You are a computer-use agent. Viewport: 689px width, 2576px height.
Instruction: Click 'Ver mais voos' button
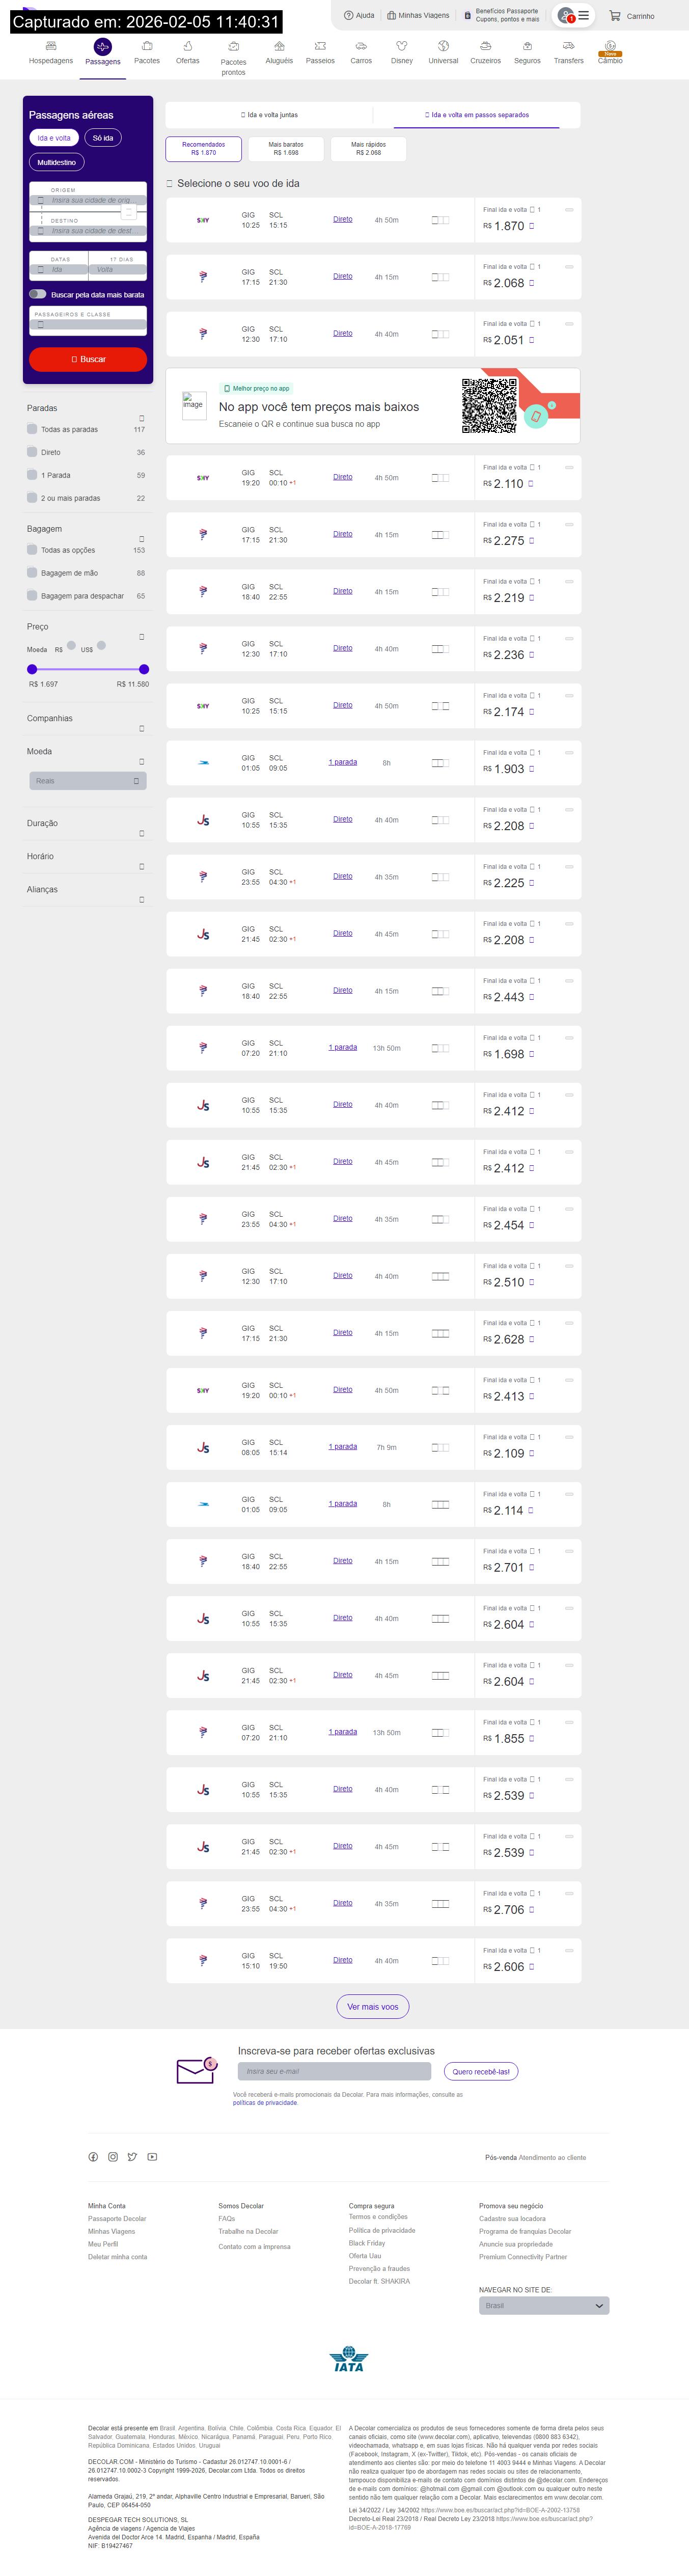pos(372,2006)
